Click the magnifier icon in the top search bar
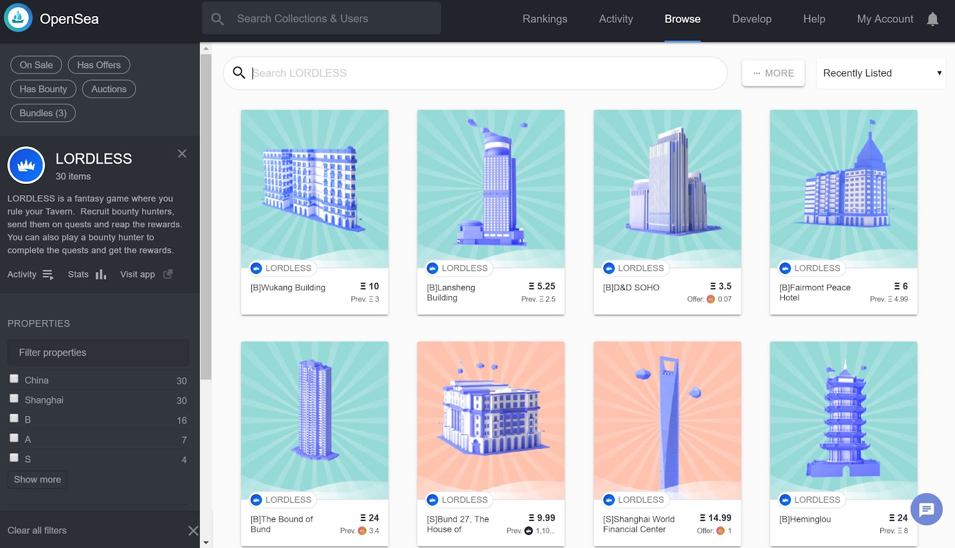The width and height of the screenshot is (955, 548). pos(217,19)
